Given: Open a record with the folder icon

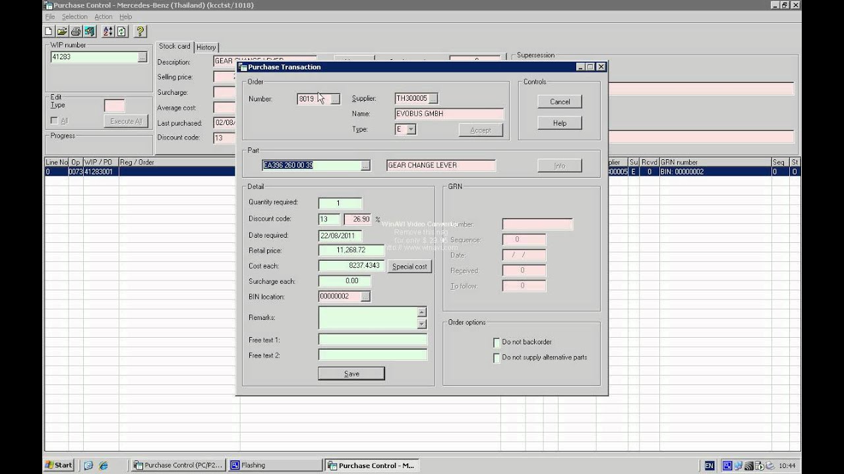Looking at the screenshot, I should point(61,31).
